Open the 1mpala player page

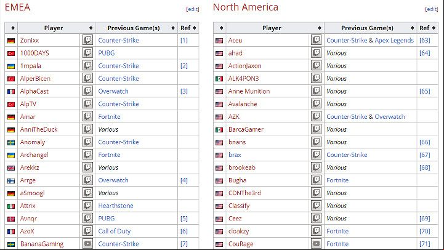(x=31, y=66)
